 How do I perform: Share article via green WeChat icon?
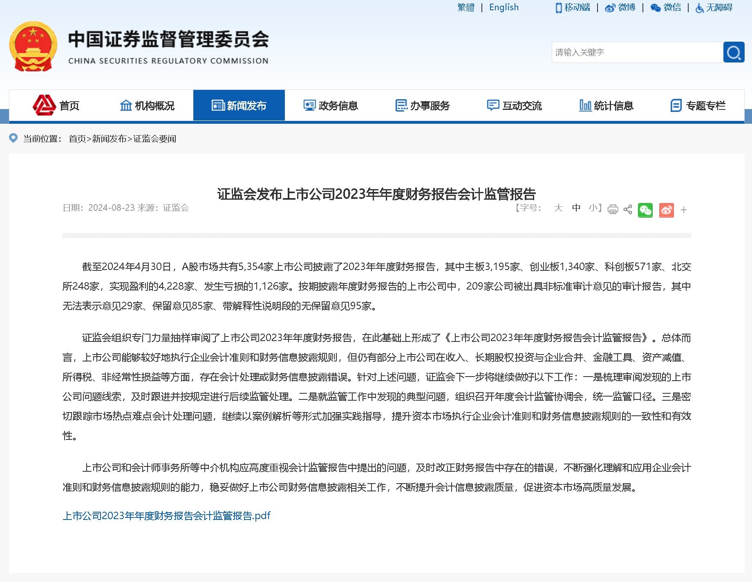pos(645,210)
